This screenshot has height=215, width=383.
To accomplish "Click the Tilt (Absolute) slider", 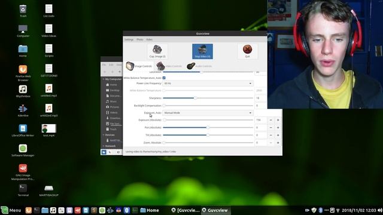I will click(208, 135).
